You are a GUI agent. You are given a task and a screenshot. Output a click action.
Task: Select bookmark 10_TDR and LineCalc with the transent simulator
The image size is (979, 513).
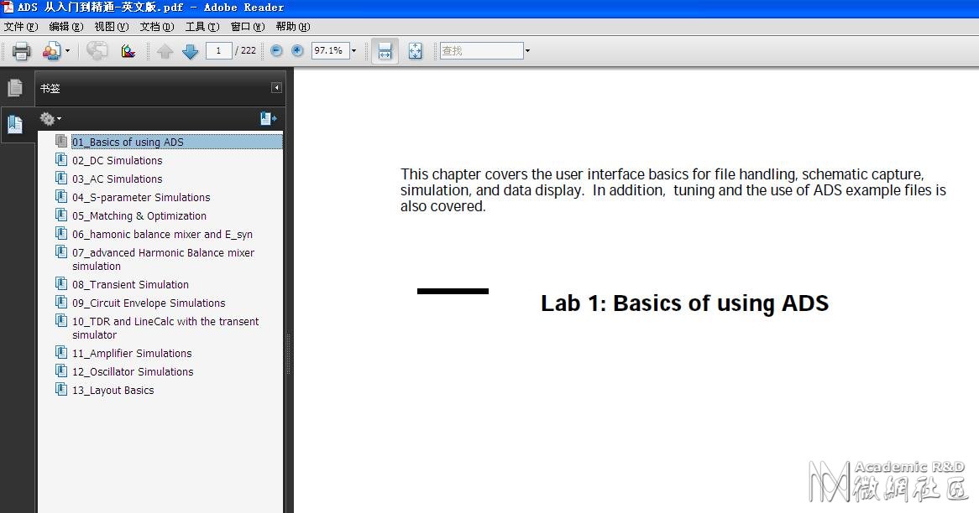tap(165, 328)
